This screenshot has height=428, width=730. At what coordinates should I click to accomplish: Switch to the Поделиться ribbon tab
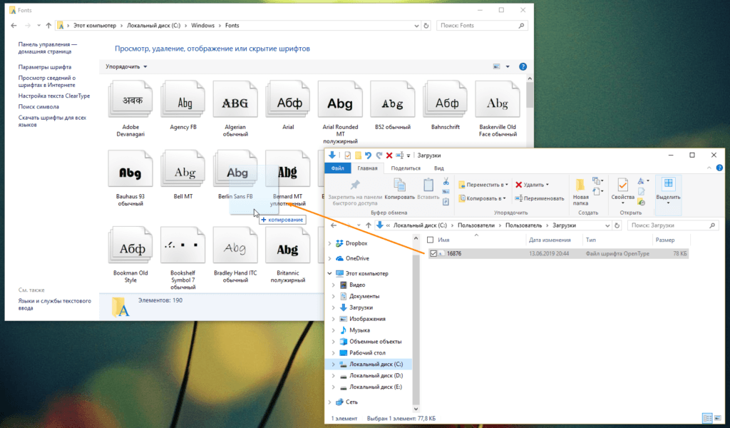coord(406,168)
